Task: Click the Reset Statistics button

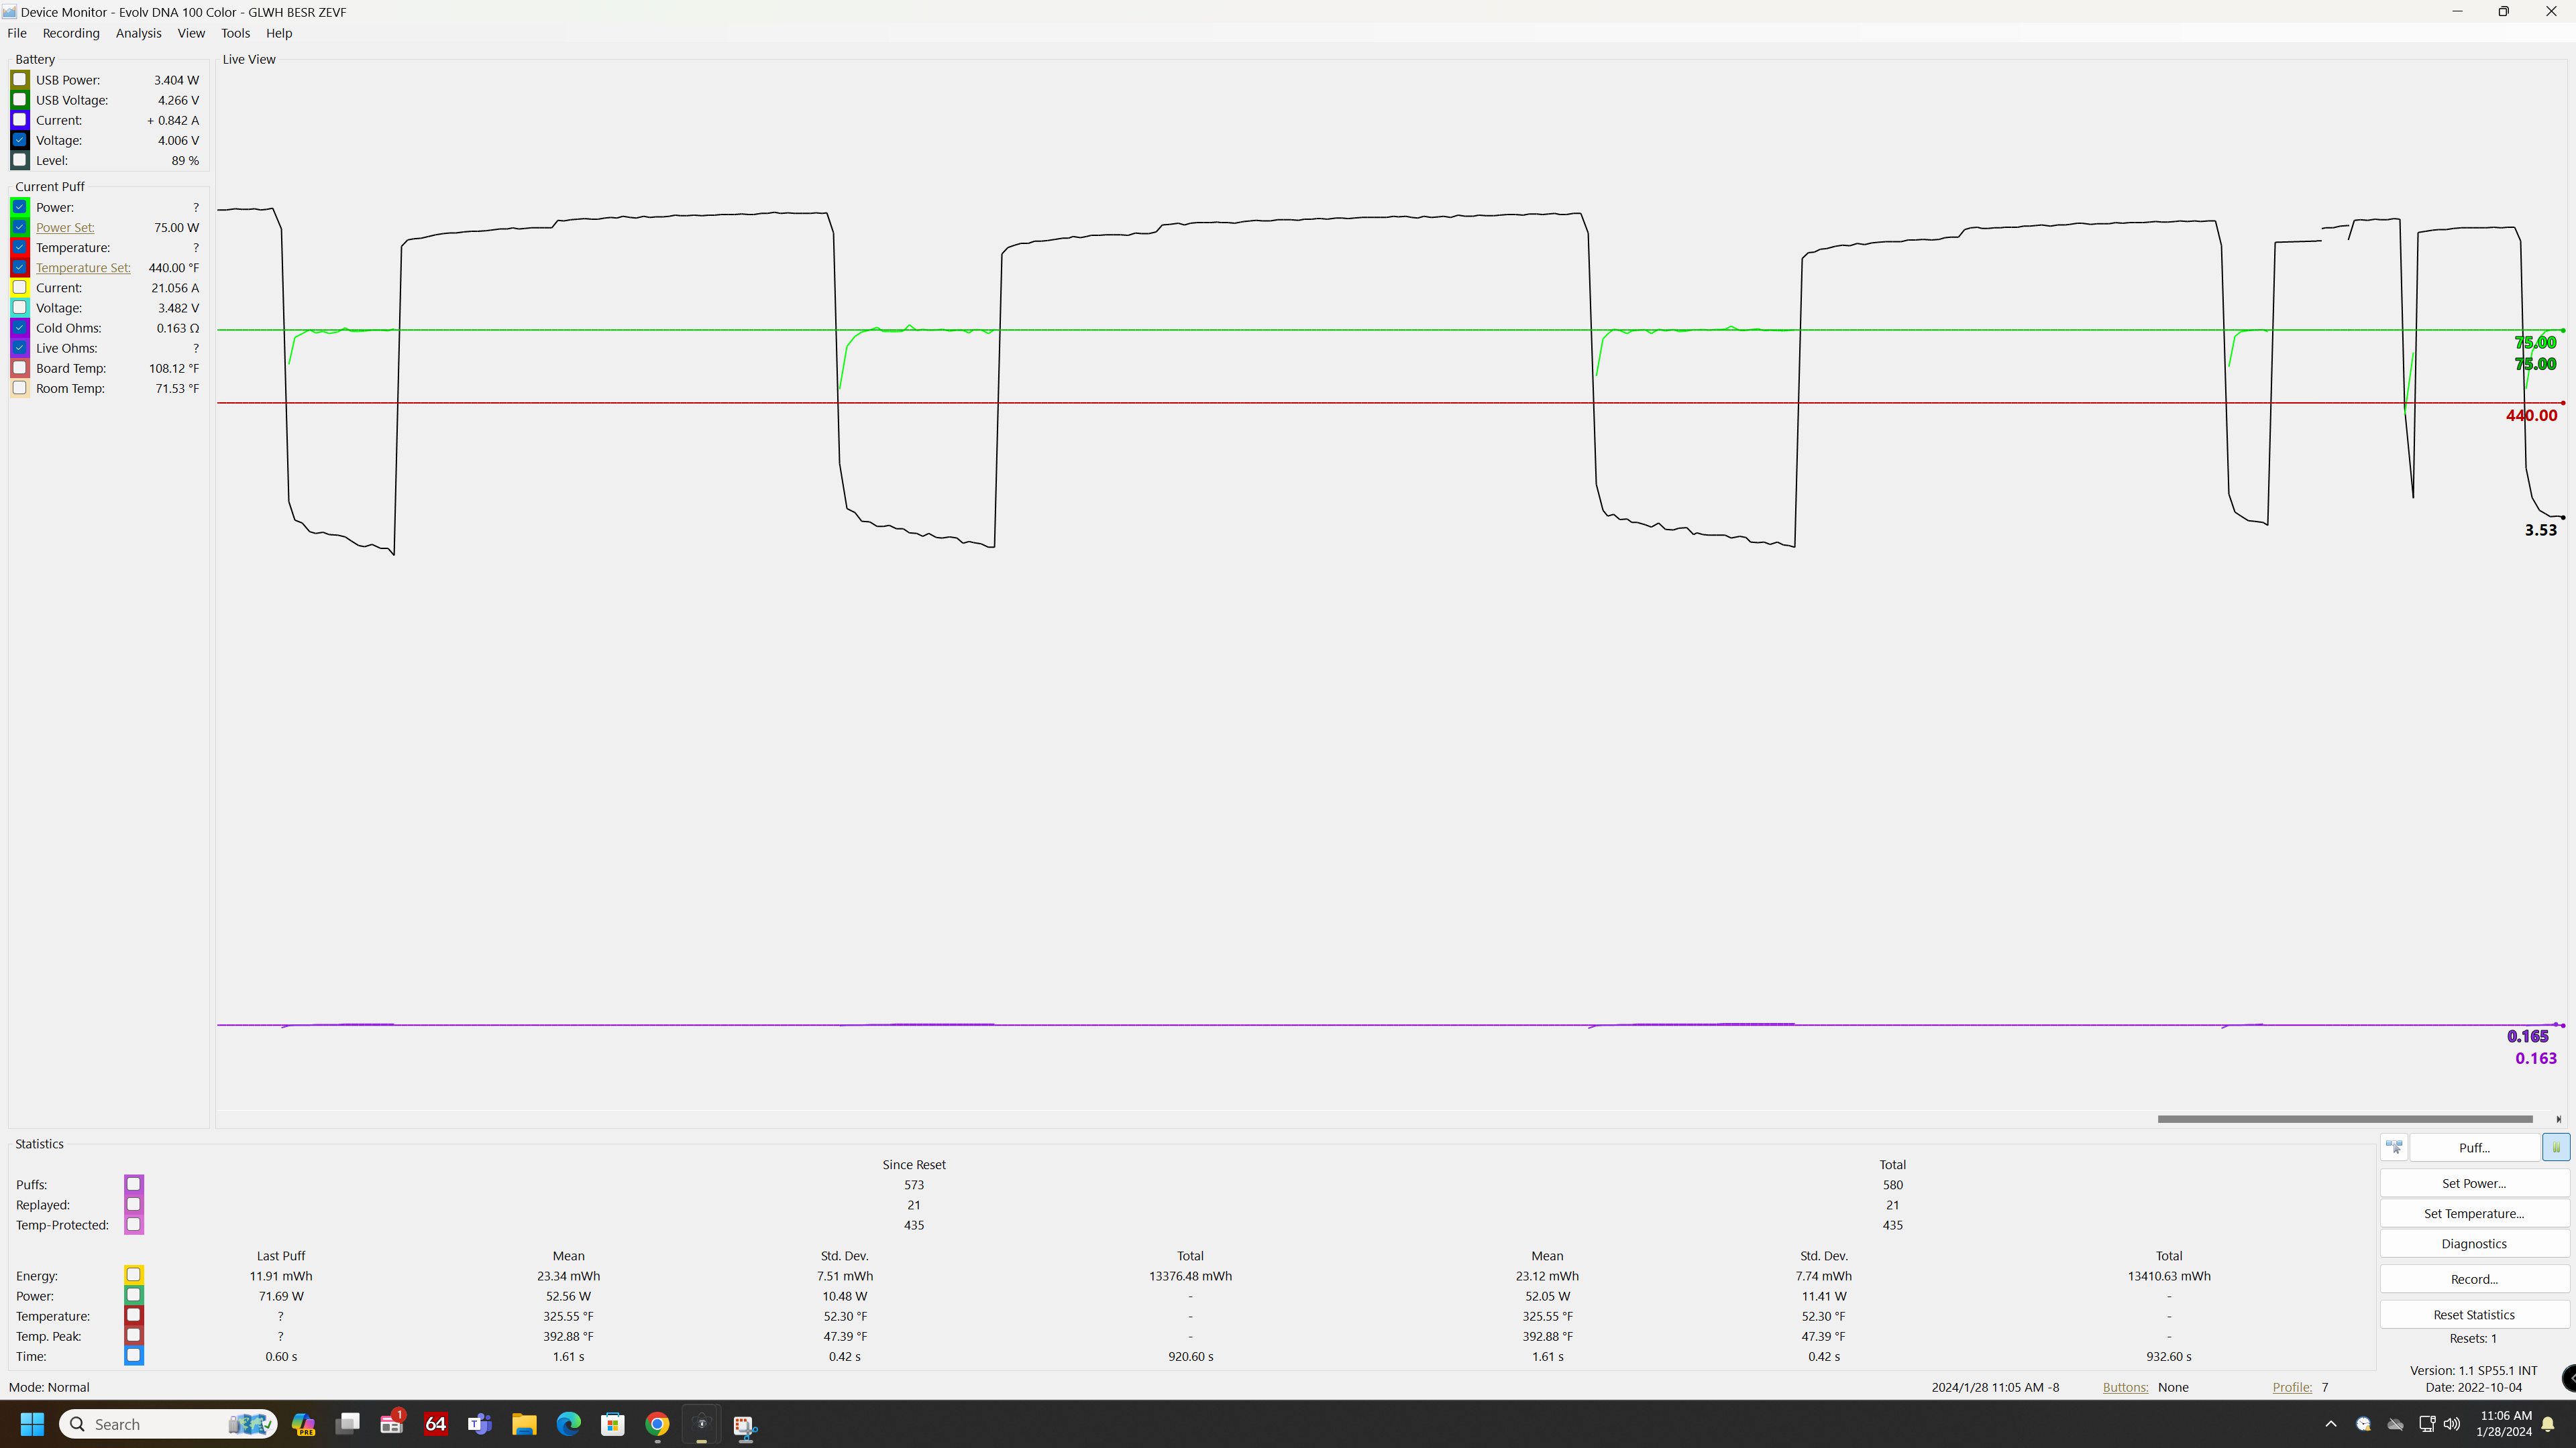Action: coord(2474,1314)
